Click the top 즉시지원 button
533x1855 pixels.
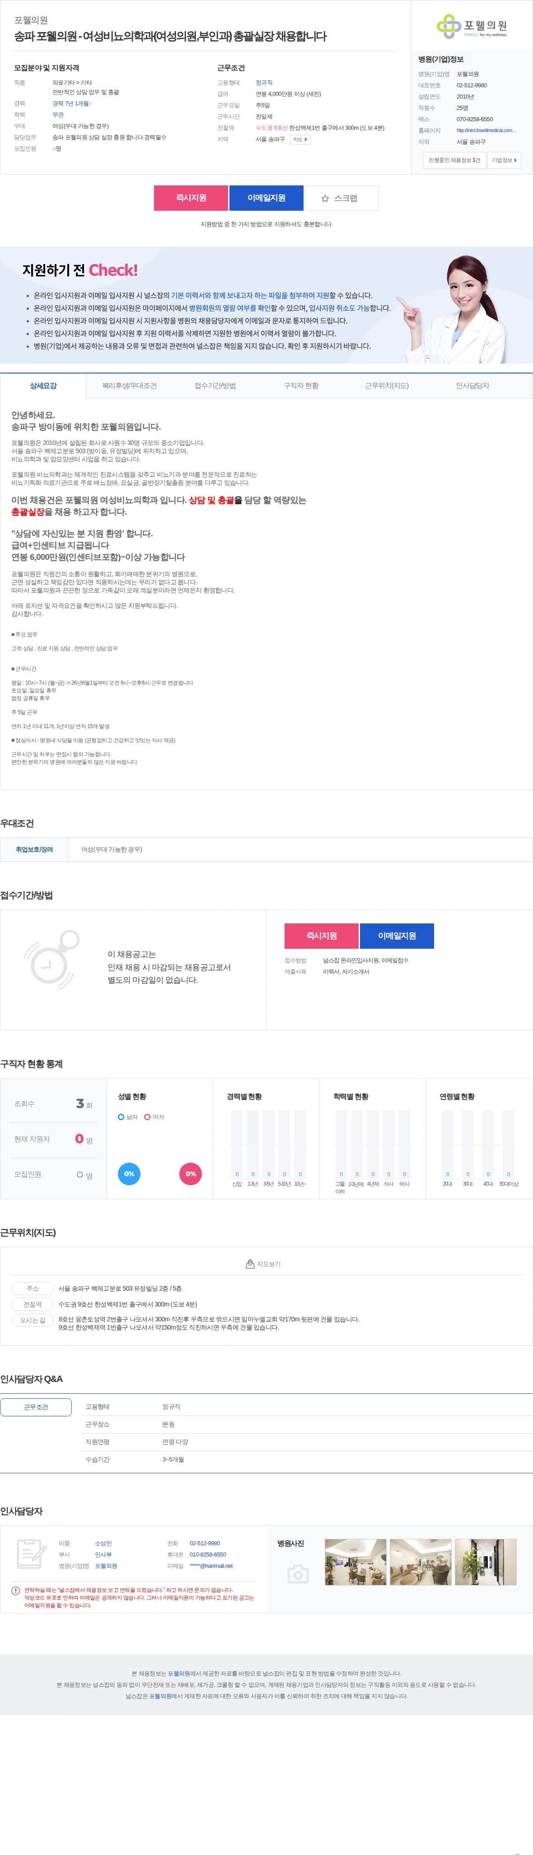tap(192, 198)
